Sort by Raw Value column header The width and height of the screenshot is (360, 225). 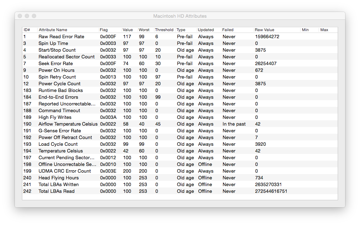[x=277, y=30]
